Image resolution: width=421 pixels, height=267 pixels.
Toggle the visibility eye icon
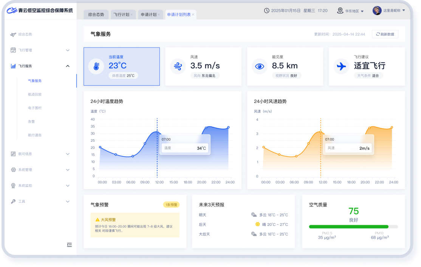259,67
